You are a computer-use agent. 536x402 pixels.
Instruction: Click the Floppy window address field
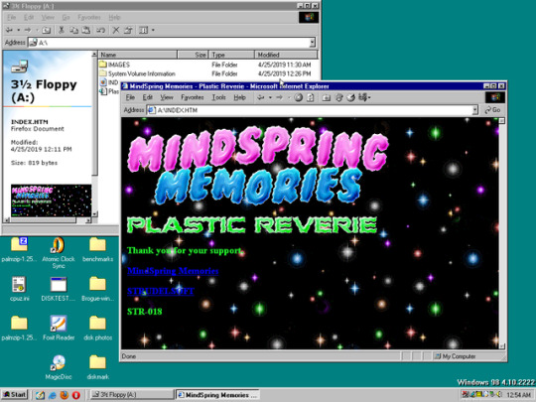169,43
